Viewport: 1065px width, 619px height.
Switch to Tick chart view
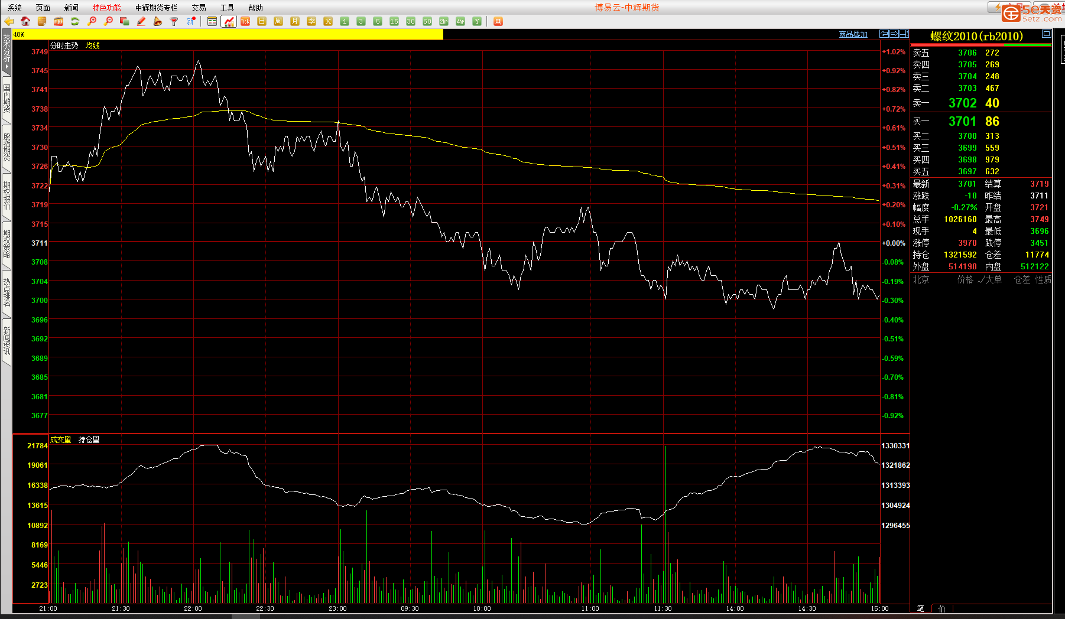245,21
